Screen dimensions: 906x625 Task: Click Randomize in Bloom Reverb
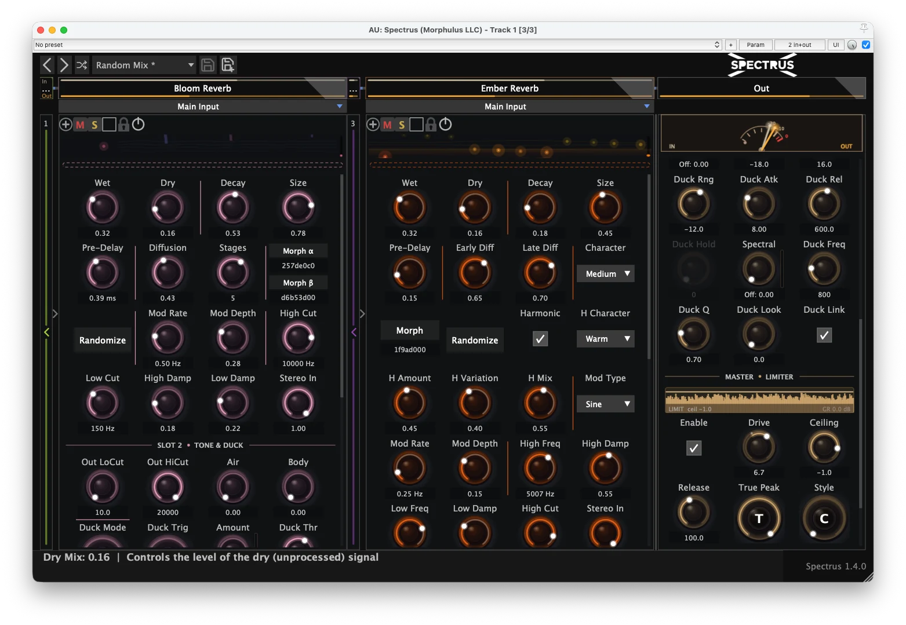click(x=103, y=340)
